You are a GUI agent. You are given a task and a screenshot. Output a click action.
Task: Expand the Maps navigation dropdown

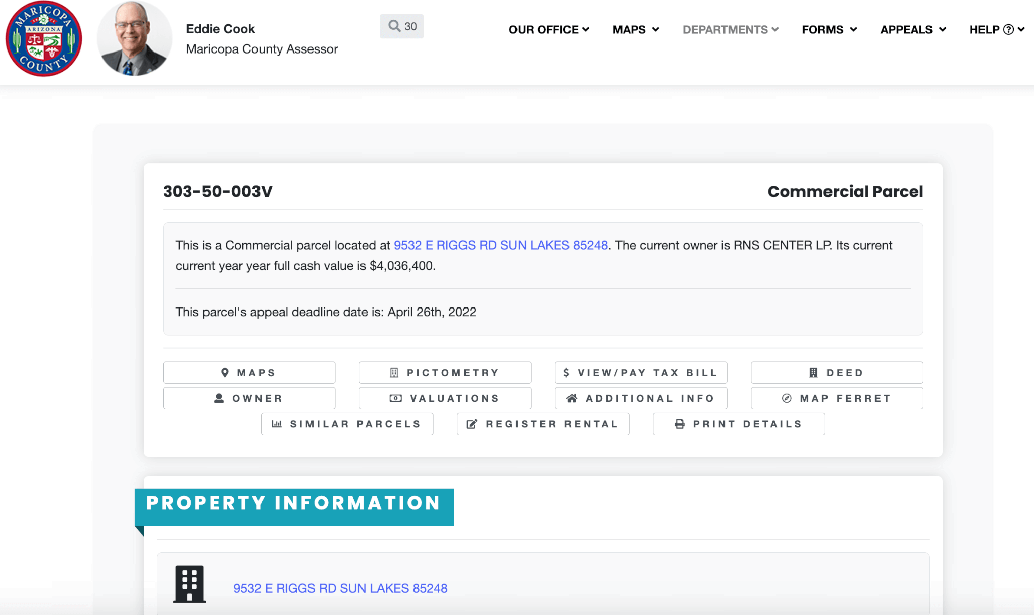tap(636, 30)
